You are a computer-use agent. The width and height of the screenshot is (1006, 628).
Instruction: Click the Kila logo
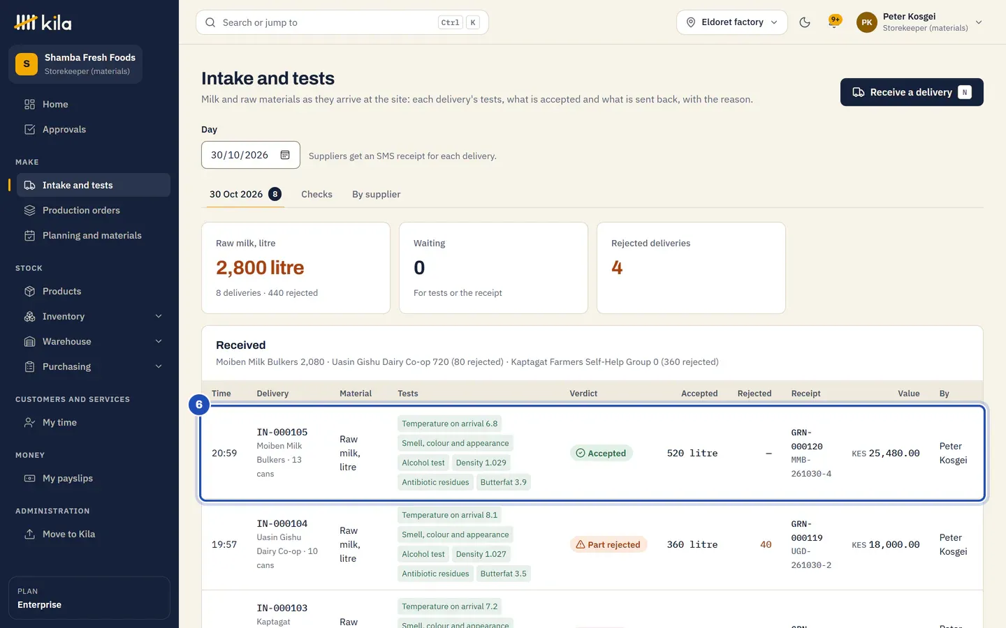point(43,22)
